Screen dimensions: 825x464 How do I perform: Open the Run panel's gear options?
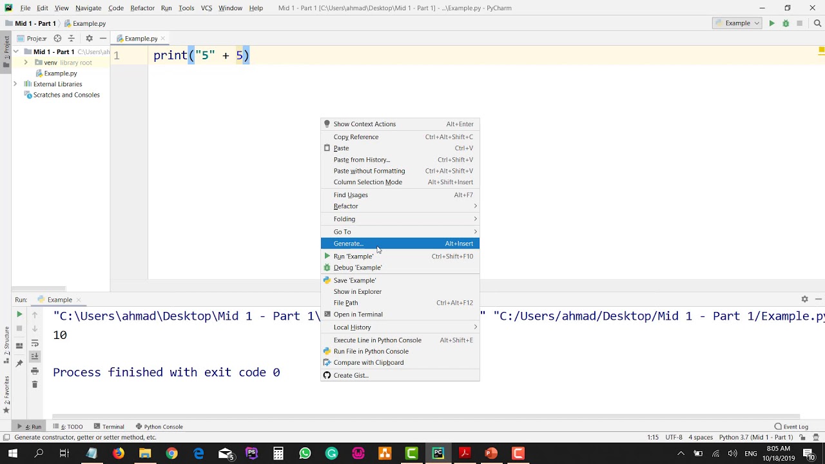804,299
